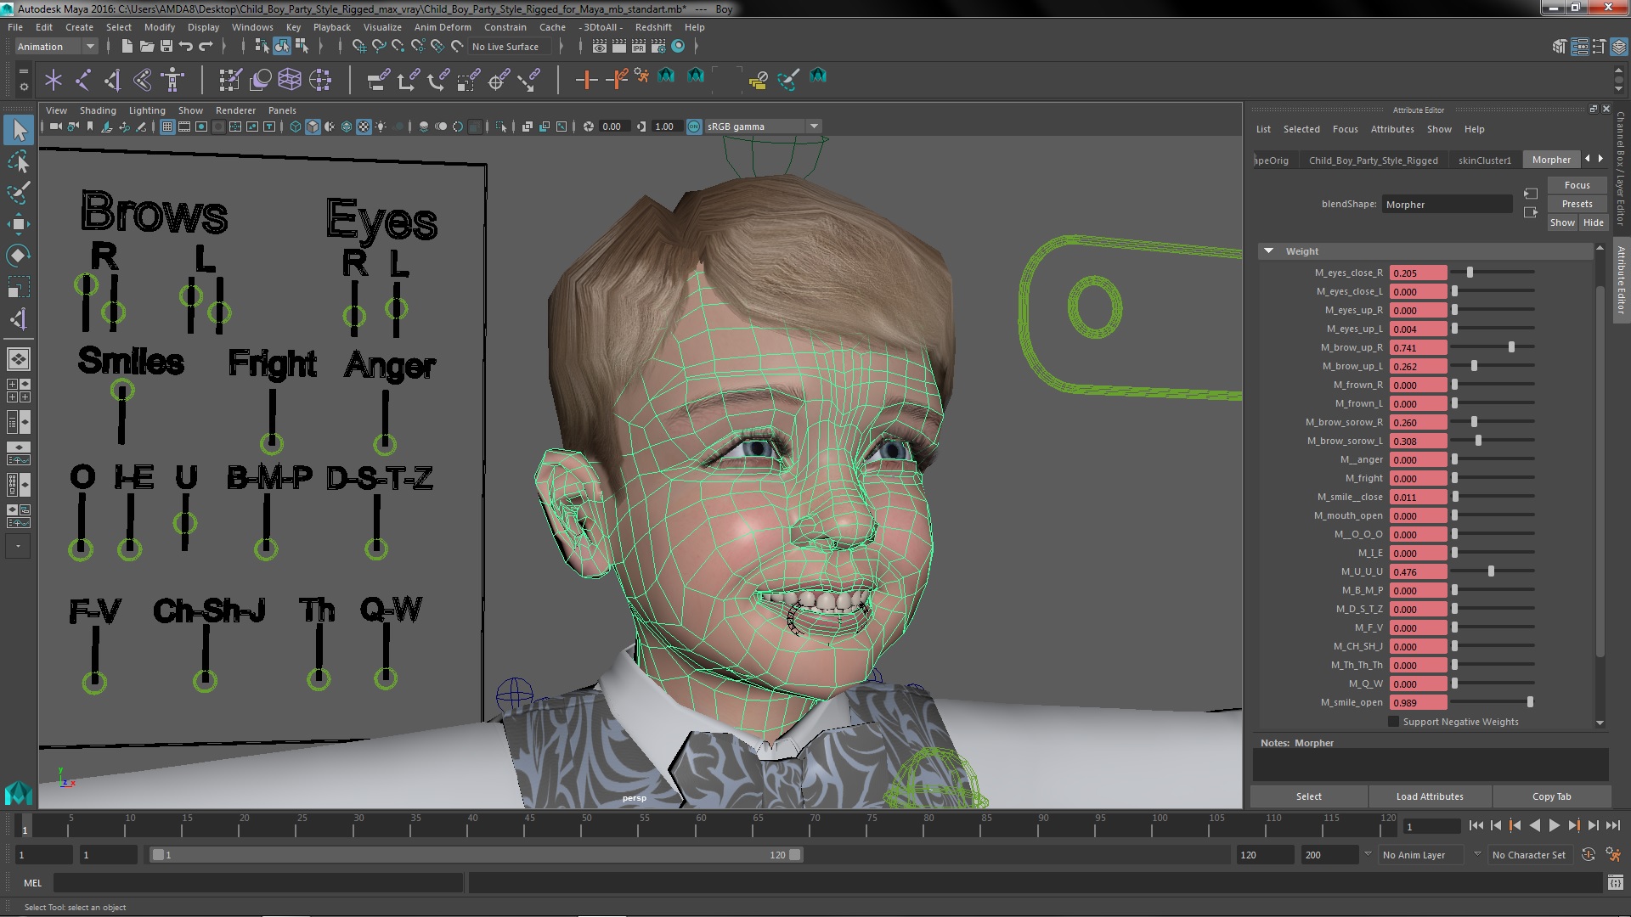Click the Paint selection tool
The image size is (1631, 917).
click(18, 193)
